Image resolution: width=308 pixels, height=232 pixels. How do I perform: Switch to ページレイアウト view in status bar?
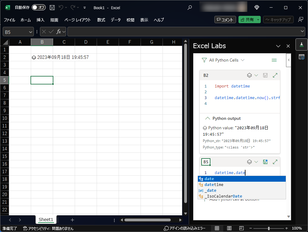pos(229,228)
